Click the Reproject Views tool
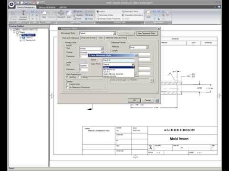Screen dimensions: 229x171 (130, 11)
